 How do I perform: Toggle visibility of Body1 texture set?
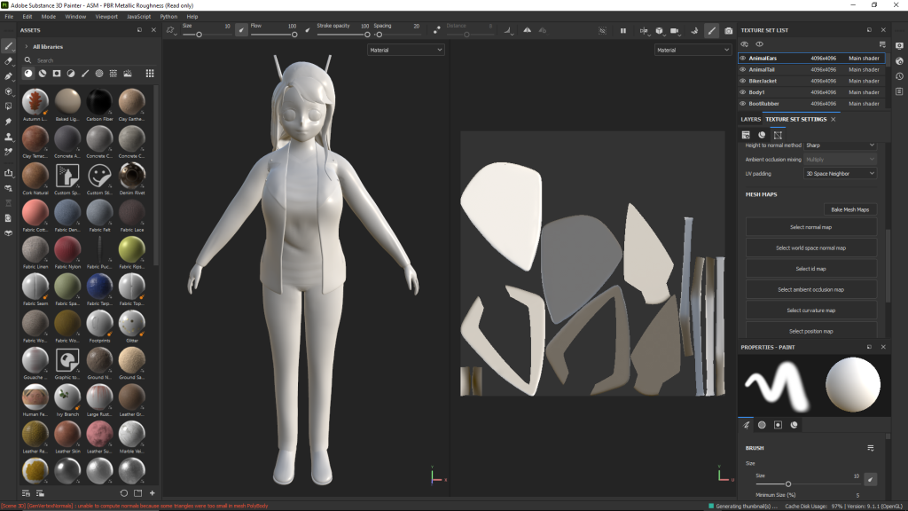click(x=743, y=92)
